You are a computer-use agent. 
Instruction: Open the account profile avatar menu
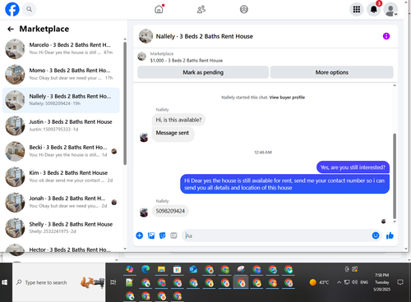click(390, 9)
